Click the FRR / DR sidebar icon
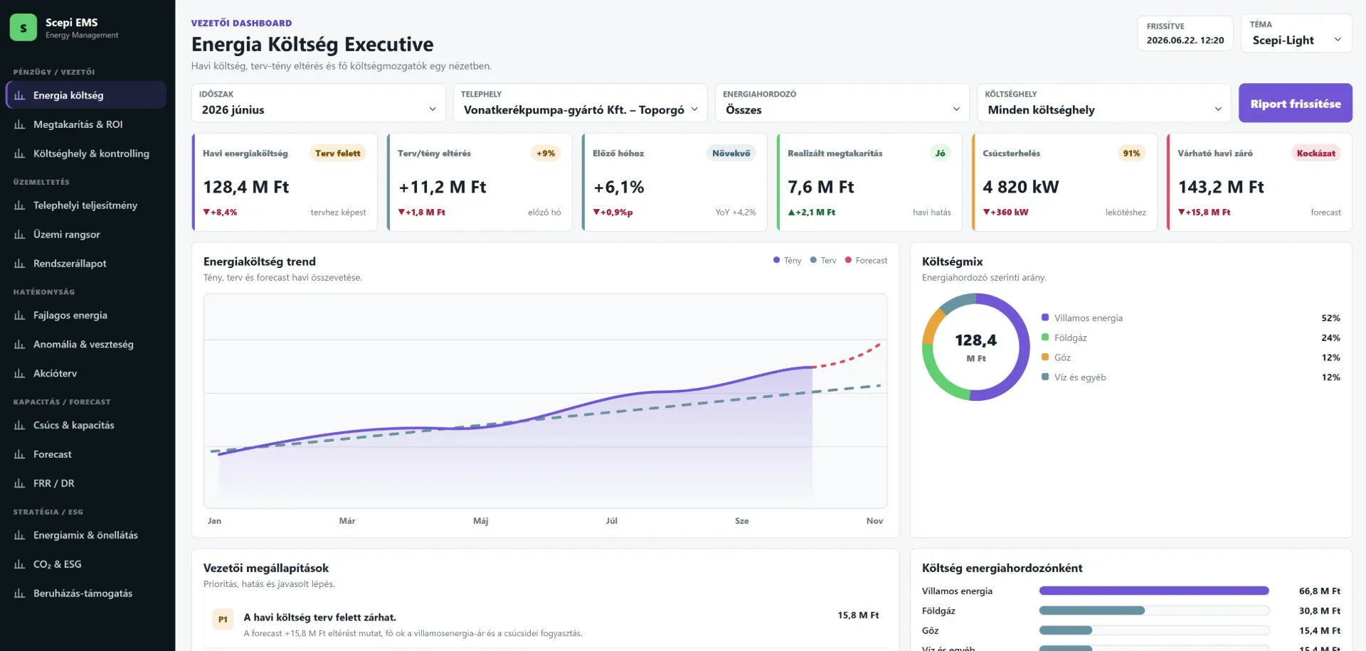The image size is (1366, 651). coord(20,484)
